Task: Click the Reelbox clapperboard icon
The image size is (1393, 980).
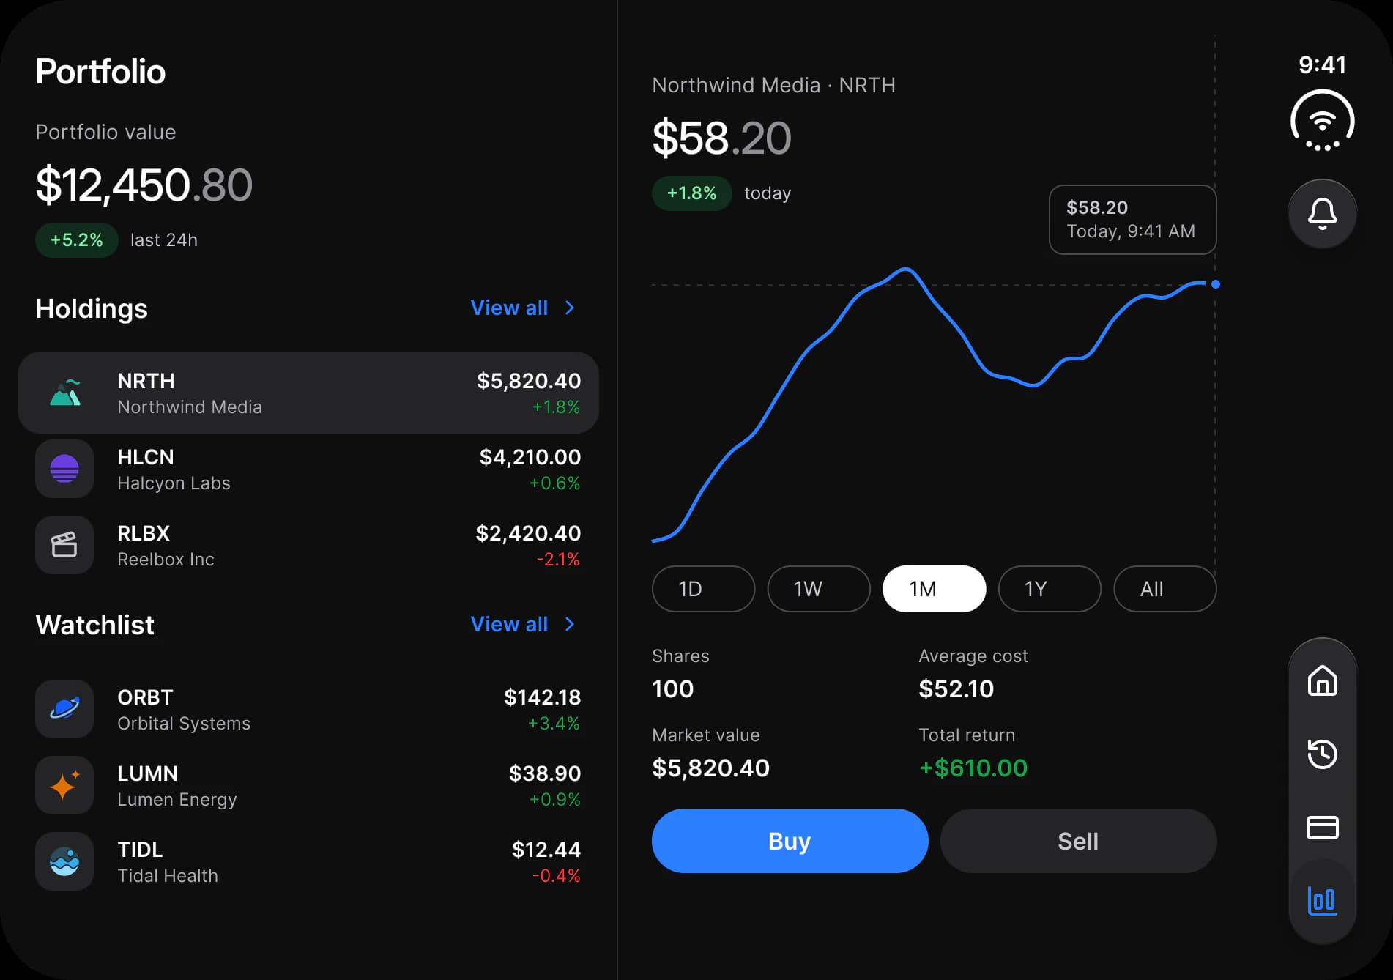Action: click(x=64, y=545)
